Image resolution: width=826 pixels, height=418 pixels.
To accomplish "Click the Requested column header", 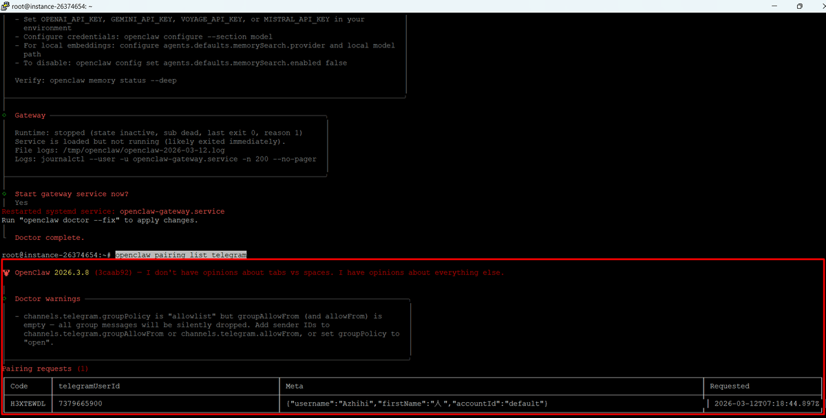I will coord(729,386).
